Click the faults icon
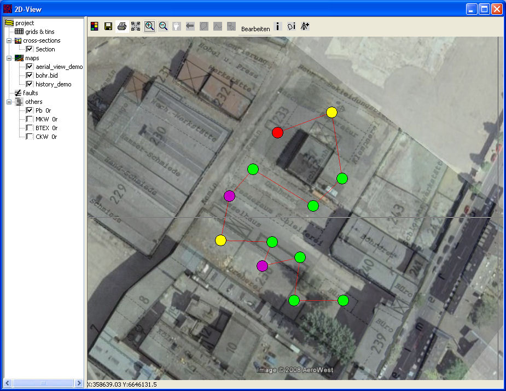 click(18, 93)
